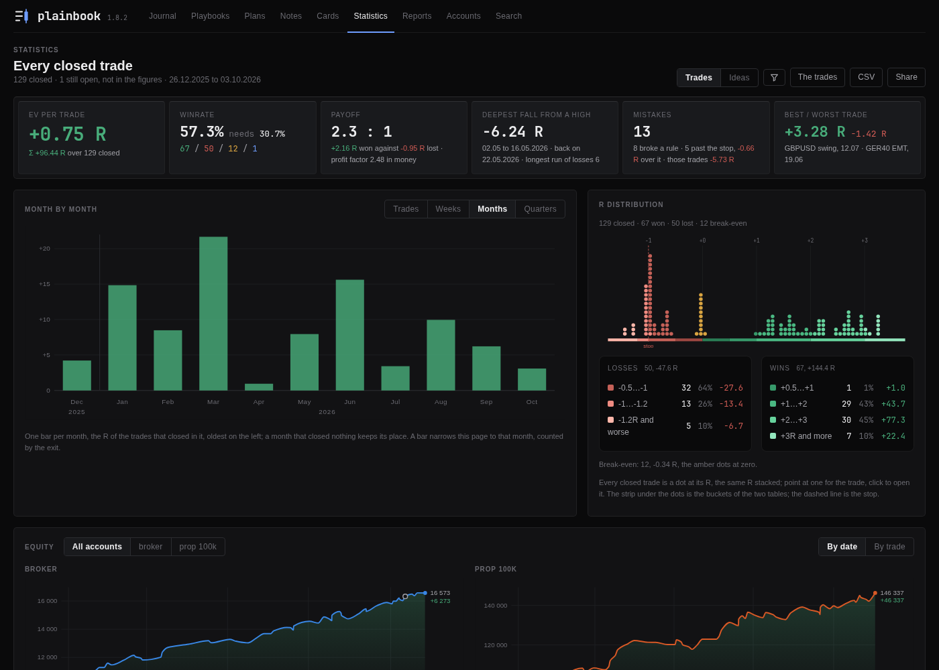Click the -1.2R and worse row
The image size is (939, 670).
pyautogui.click(x=675, y=426)
